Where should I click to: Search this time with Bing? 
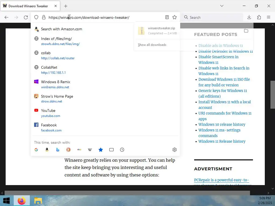[x=58, y=150]
